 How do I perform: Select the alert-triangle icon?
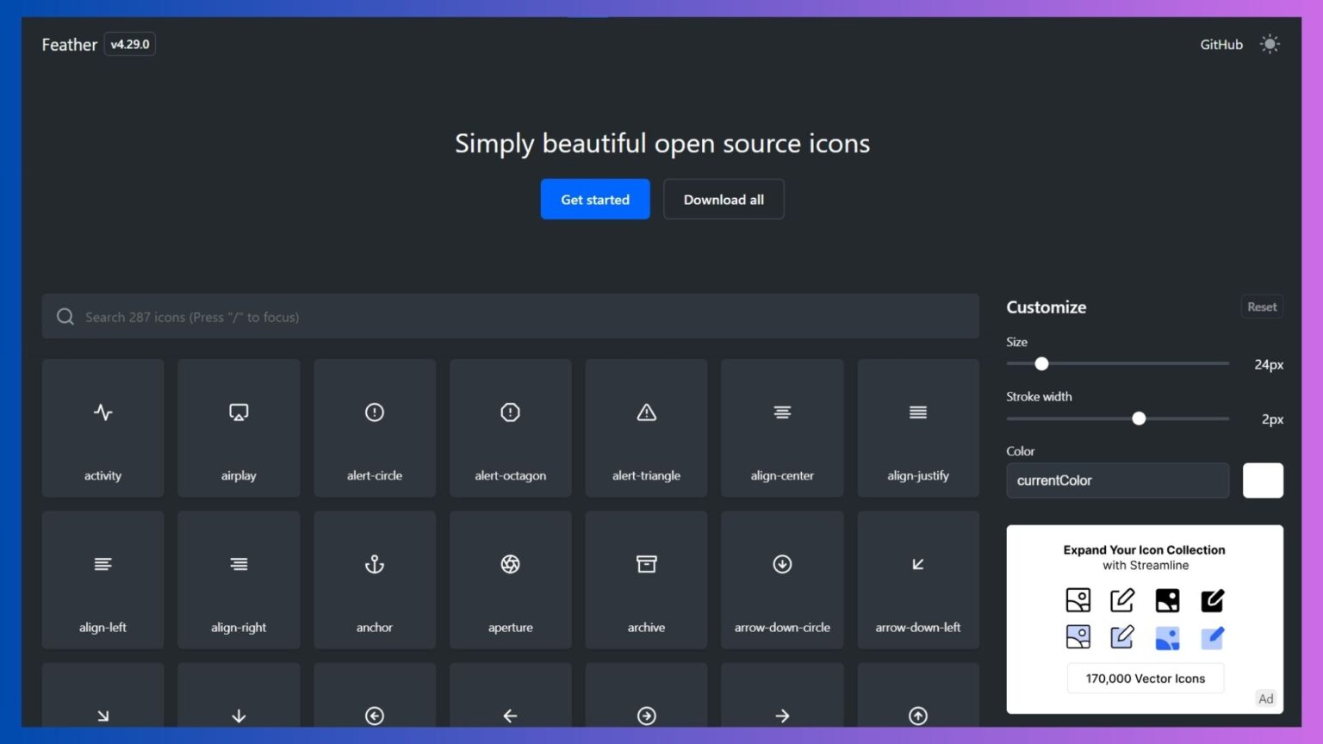pyautogui.click(x=646, y=428)
